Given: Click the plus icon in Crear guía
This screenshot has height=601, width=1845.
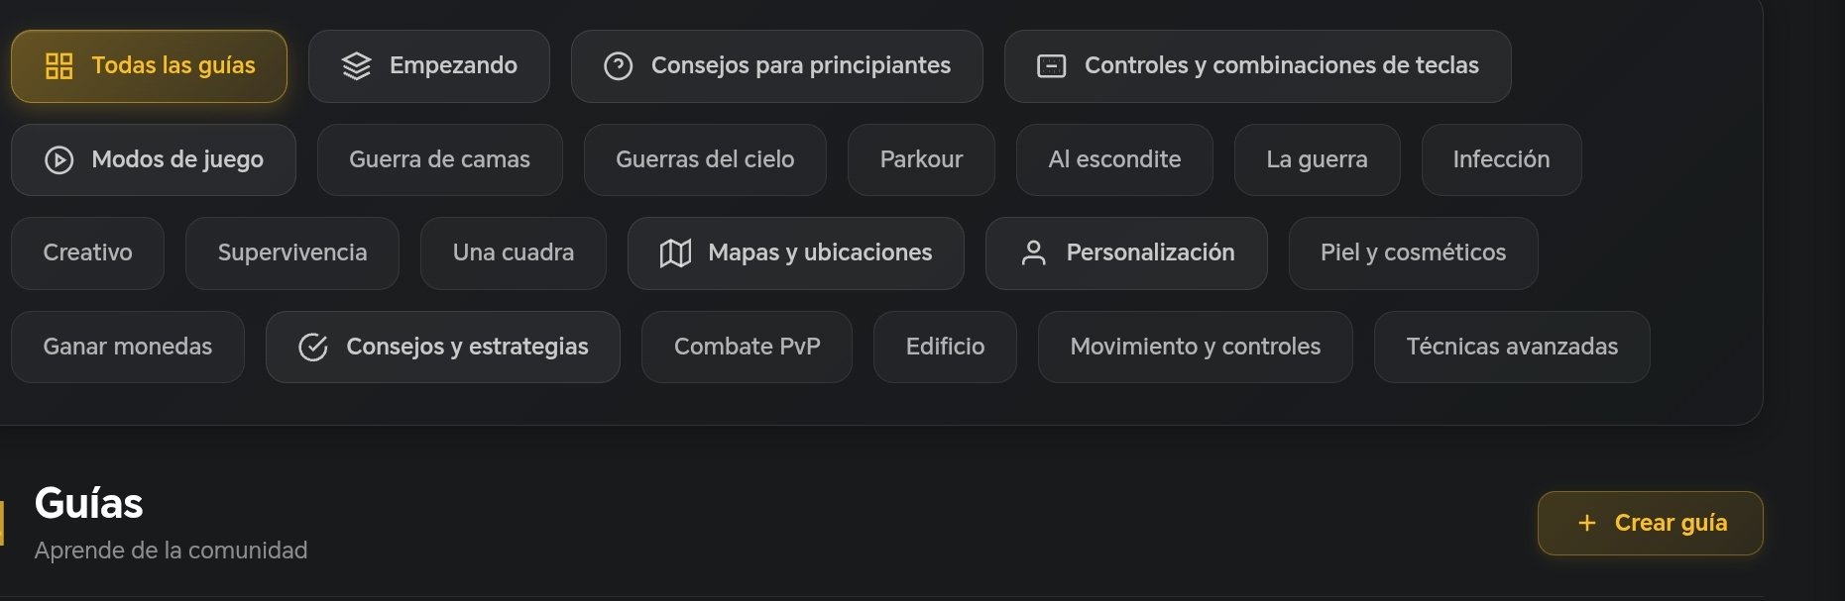Looking at the screenshot, I should tap(1586, 523).
